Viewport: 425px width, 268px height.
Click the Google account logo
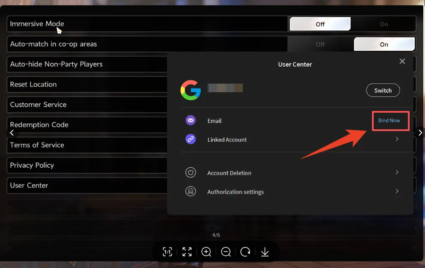coord(191,90)
